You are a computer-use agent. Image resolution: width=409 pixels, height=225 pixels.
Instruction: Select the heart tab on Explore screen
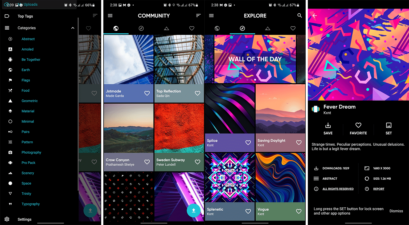(x=293, y=28)
